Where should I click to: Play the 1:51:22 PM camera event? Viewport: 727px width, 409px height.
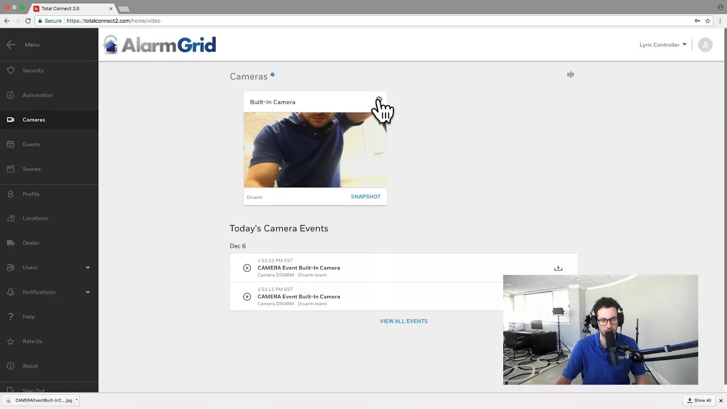(x=247, y=268)
